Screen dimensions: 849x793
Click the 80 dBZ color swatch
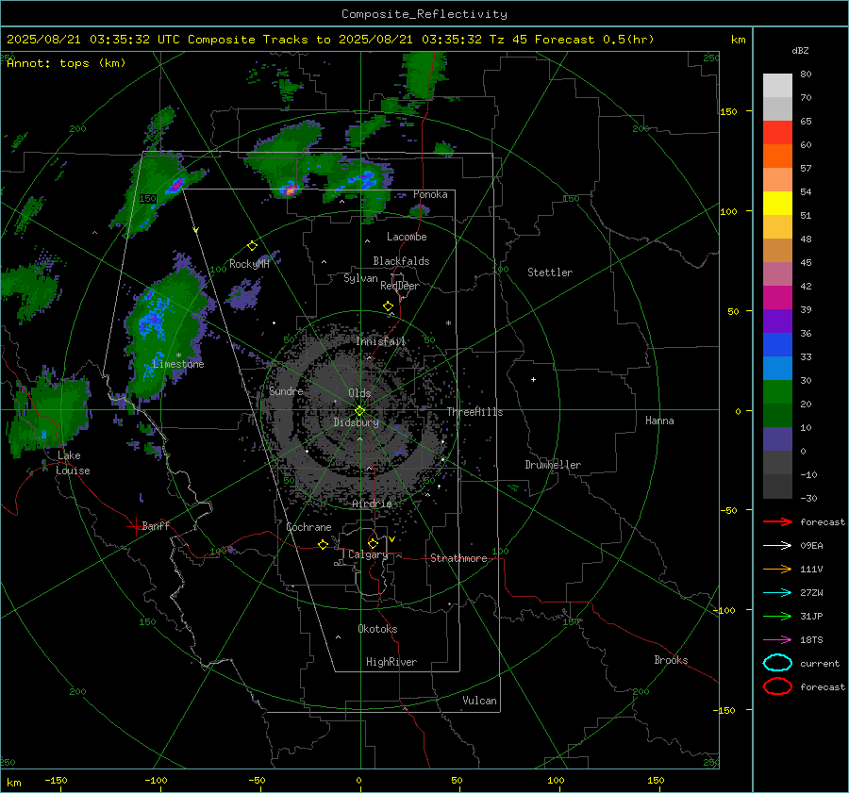pyautogui.click(x=777, y=85)
